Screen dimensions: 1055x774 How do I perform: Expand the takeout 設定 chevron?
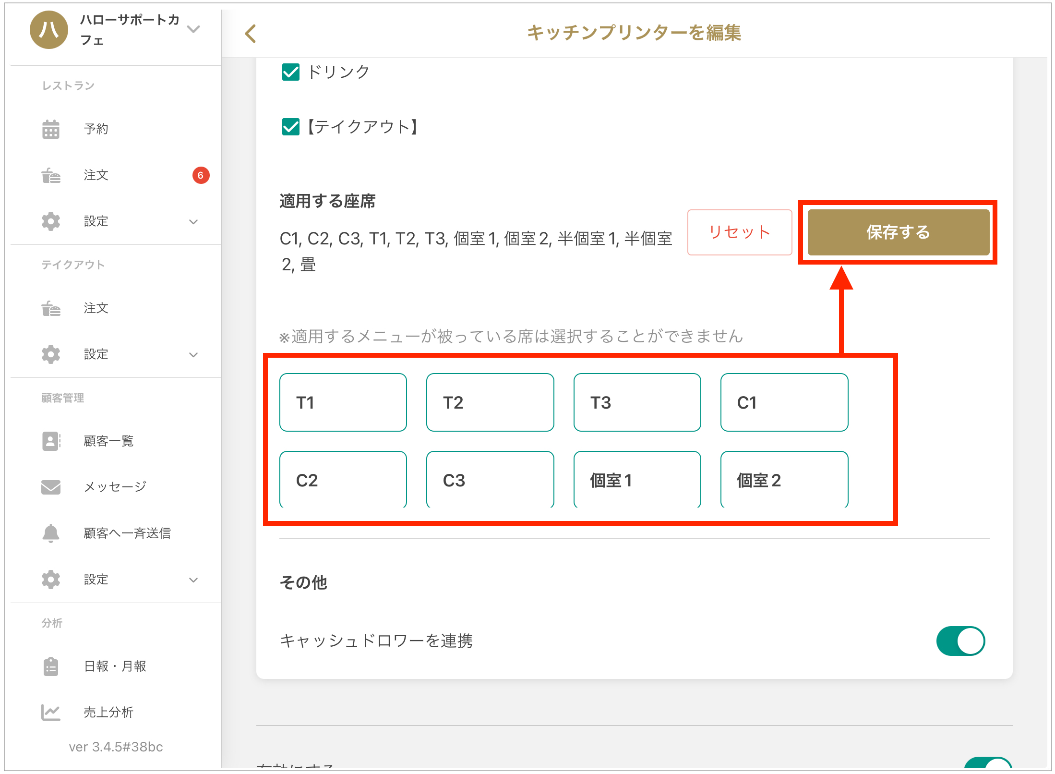click(x=193, y=355)
